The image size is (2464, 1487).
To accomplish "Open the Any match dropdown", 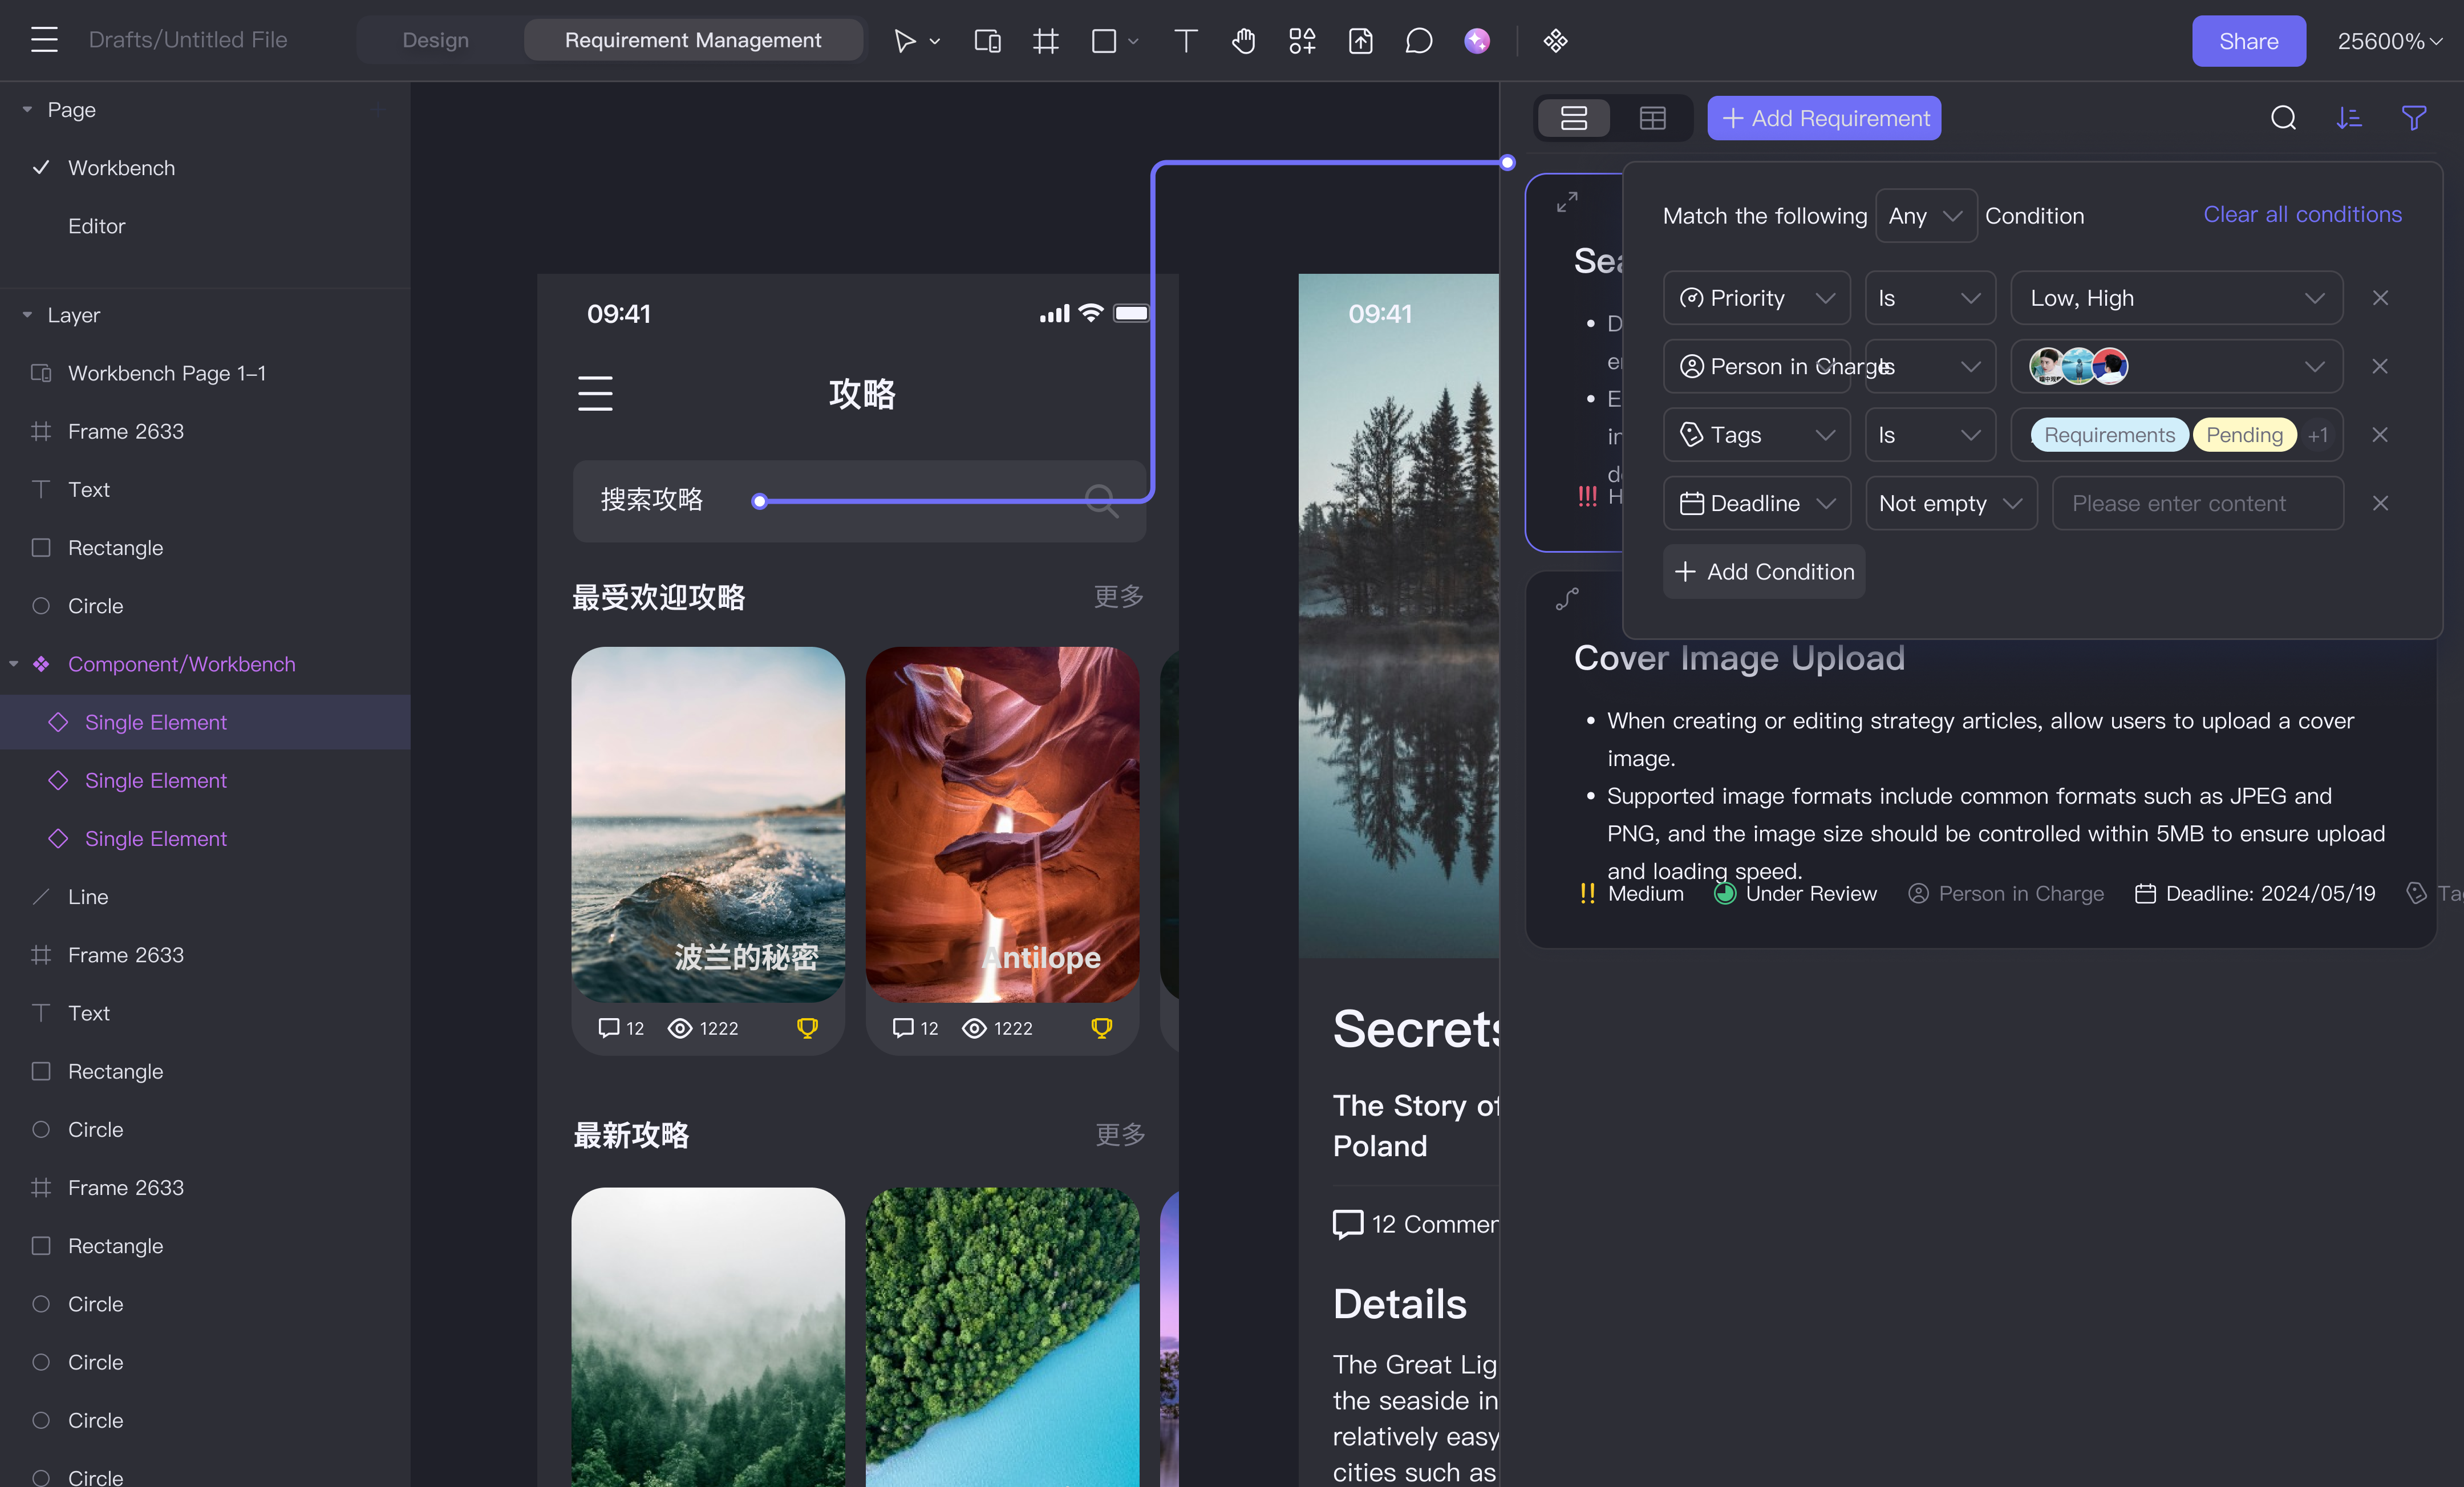I will click(x=1925, y=216).
